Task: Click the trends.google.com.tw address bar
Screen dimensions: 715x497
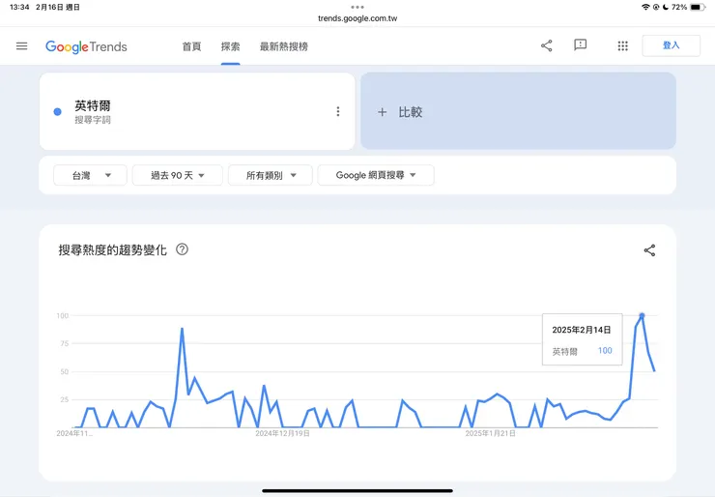Action: (x=357, y=18)
